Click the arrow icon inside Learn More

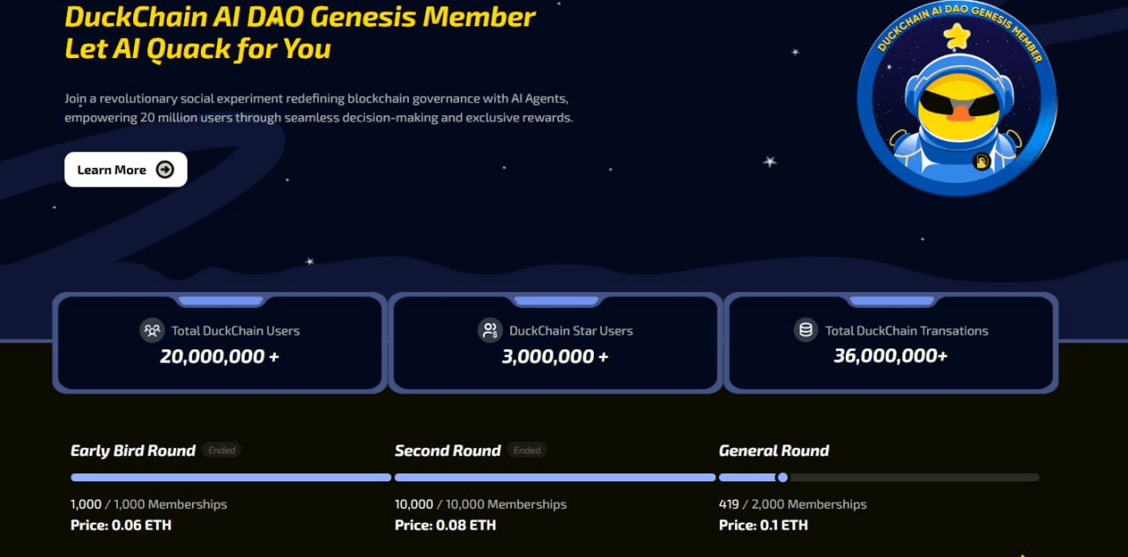pyautogui.click(x=165, y=170)
